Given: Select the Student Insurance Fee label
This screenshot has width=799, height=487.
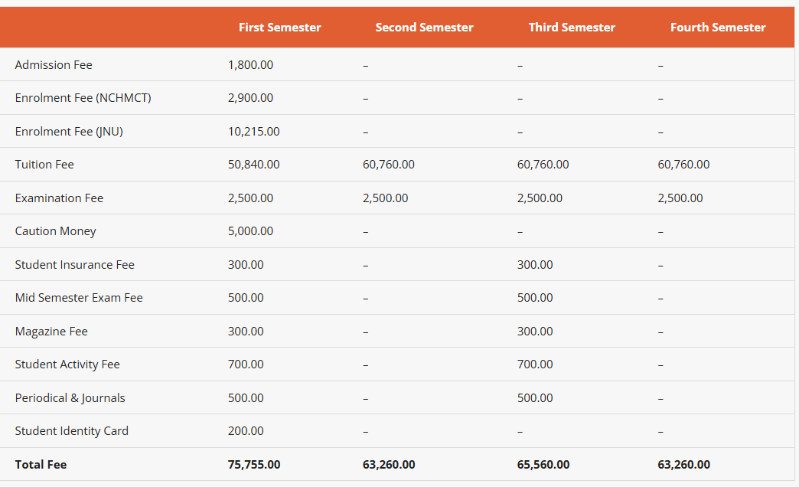Looking at the screenshot, I should (74, 265).
